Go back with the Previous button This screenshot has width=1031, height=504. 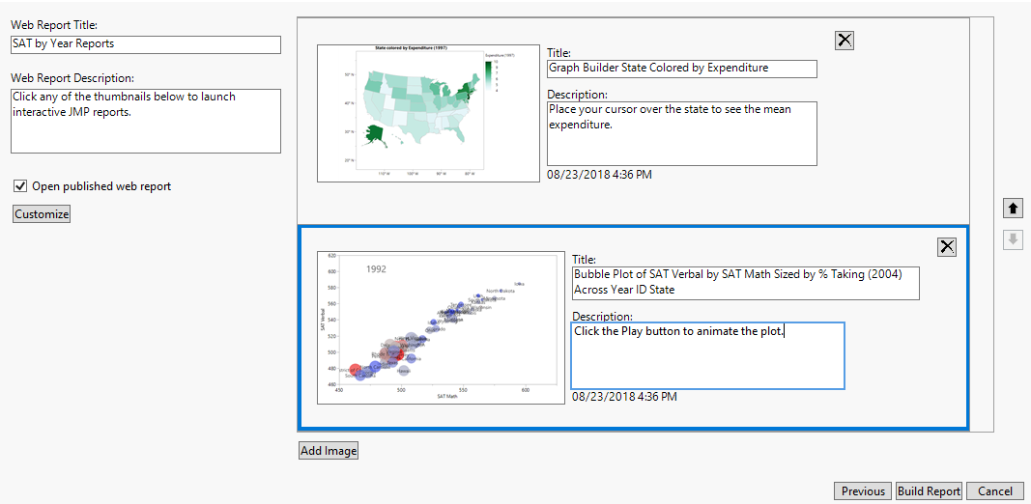point(863,491)
